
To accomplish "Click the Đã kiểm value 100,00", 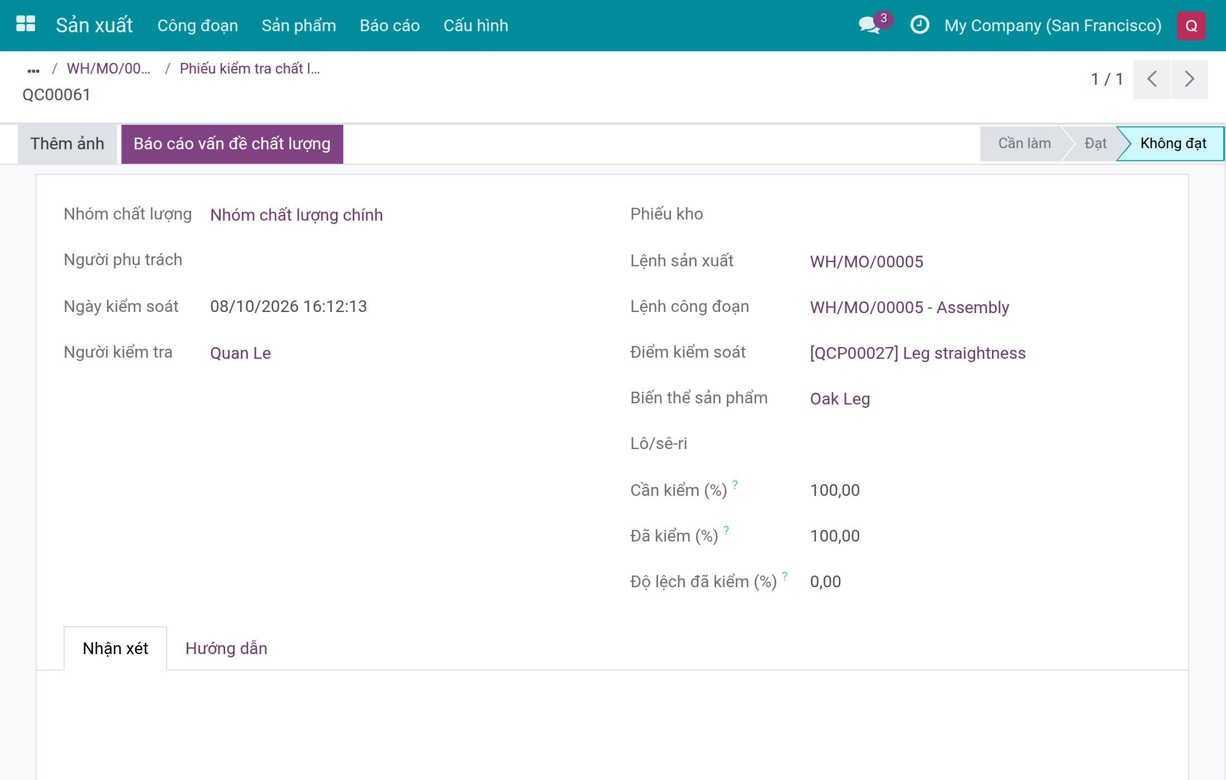I will 835,536.
